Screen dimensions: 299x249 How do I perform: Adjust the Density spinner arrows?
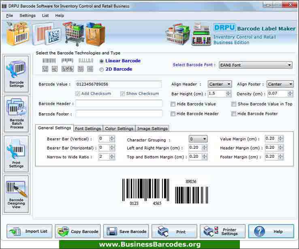click(x=290, y=93)
